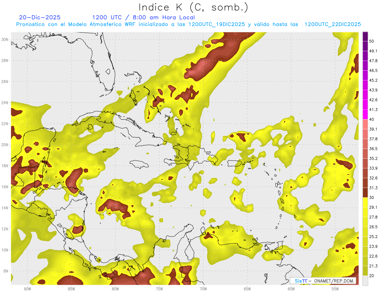Click the "75W" longitude label
The image size is (380, 293).
point(159,289)
